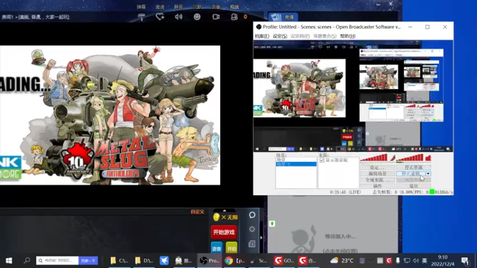Click the blue 语音 button

pyautogui.click(x=216, y=248)
